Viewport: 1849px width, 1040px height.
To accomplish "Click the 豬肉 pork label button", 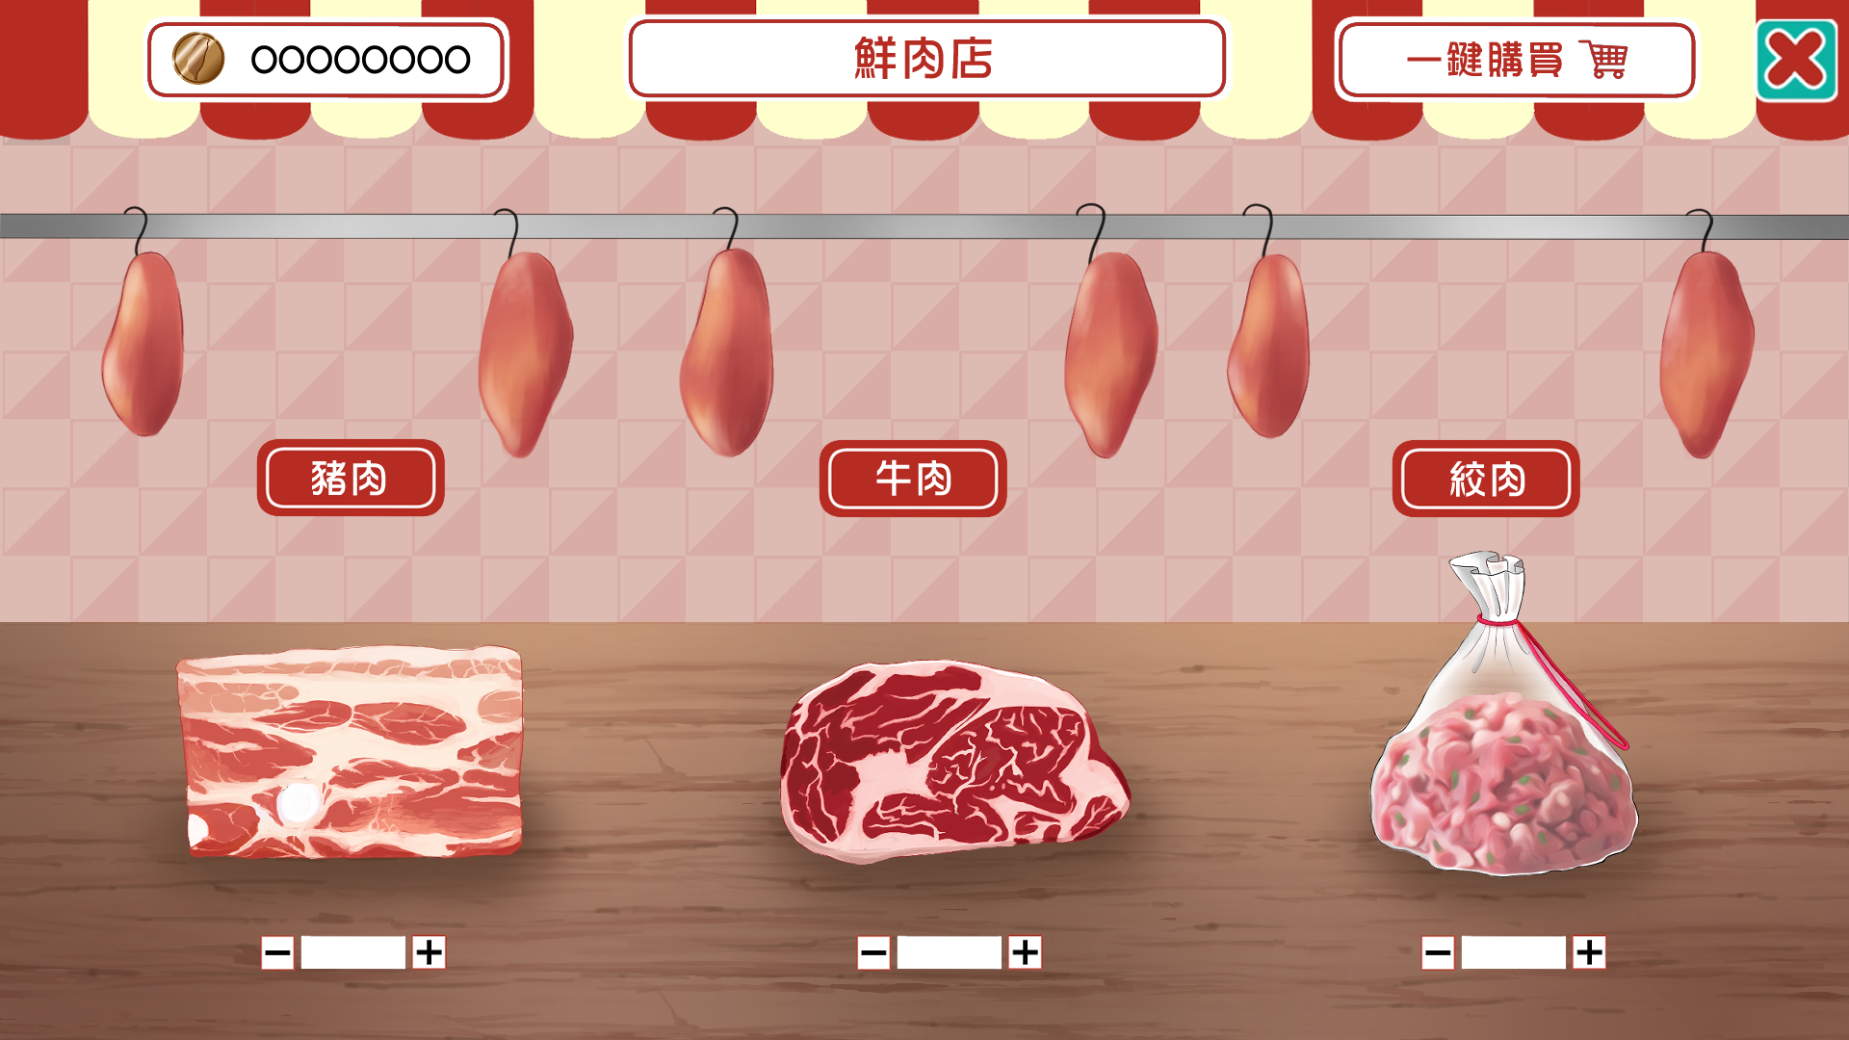I will [x=351, y=478].
